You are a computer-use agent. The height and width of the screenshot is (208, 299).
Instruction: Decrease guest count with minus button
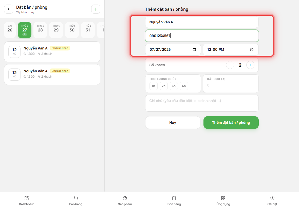[230, 65]
